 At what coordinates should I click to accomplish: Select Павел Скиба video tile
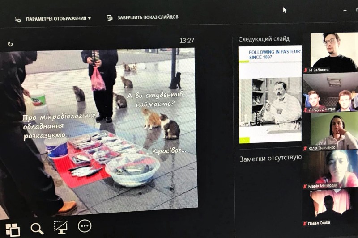(x=330, y=207)
